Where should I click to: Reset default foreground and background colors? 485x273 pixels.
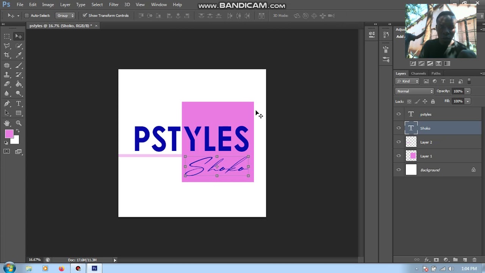click(6, 143)
